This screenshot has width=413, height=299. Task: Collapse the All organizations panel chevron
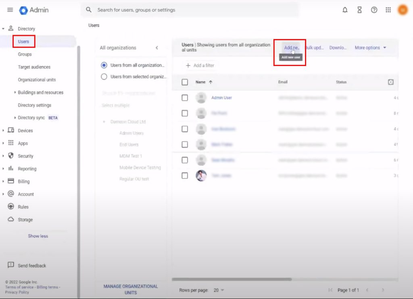(x=157, y=47)
